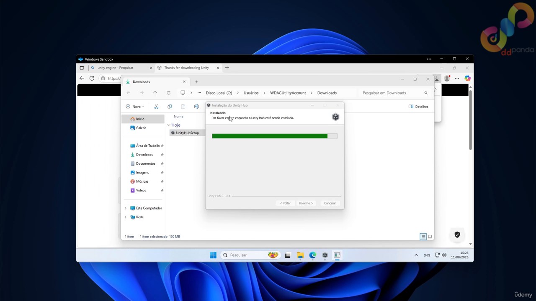Click Unity Hub installer icon on taskbar
This screenshot has height=301, width=536.
click(x=325, y=255)
